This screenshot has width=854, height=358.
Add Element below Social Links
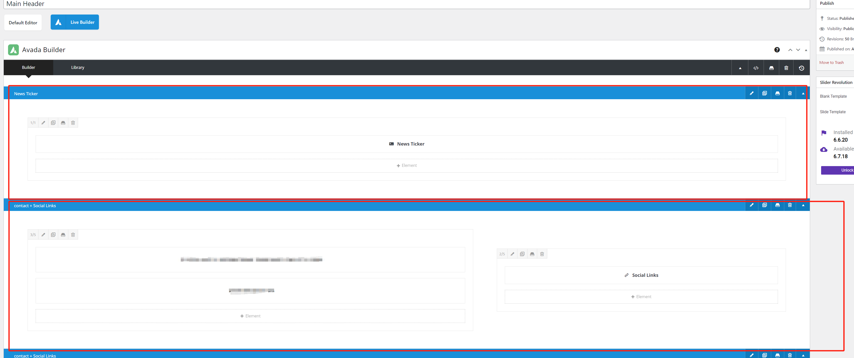coord(641,297)
